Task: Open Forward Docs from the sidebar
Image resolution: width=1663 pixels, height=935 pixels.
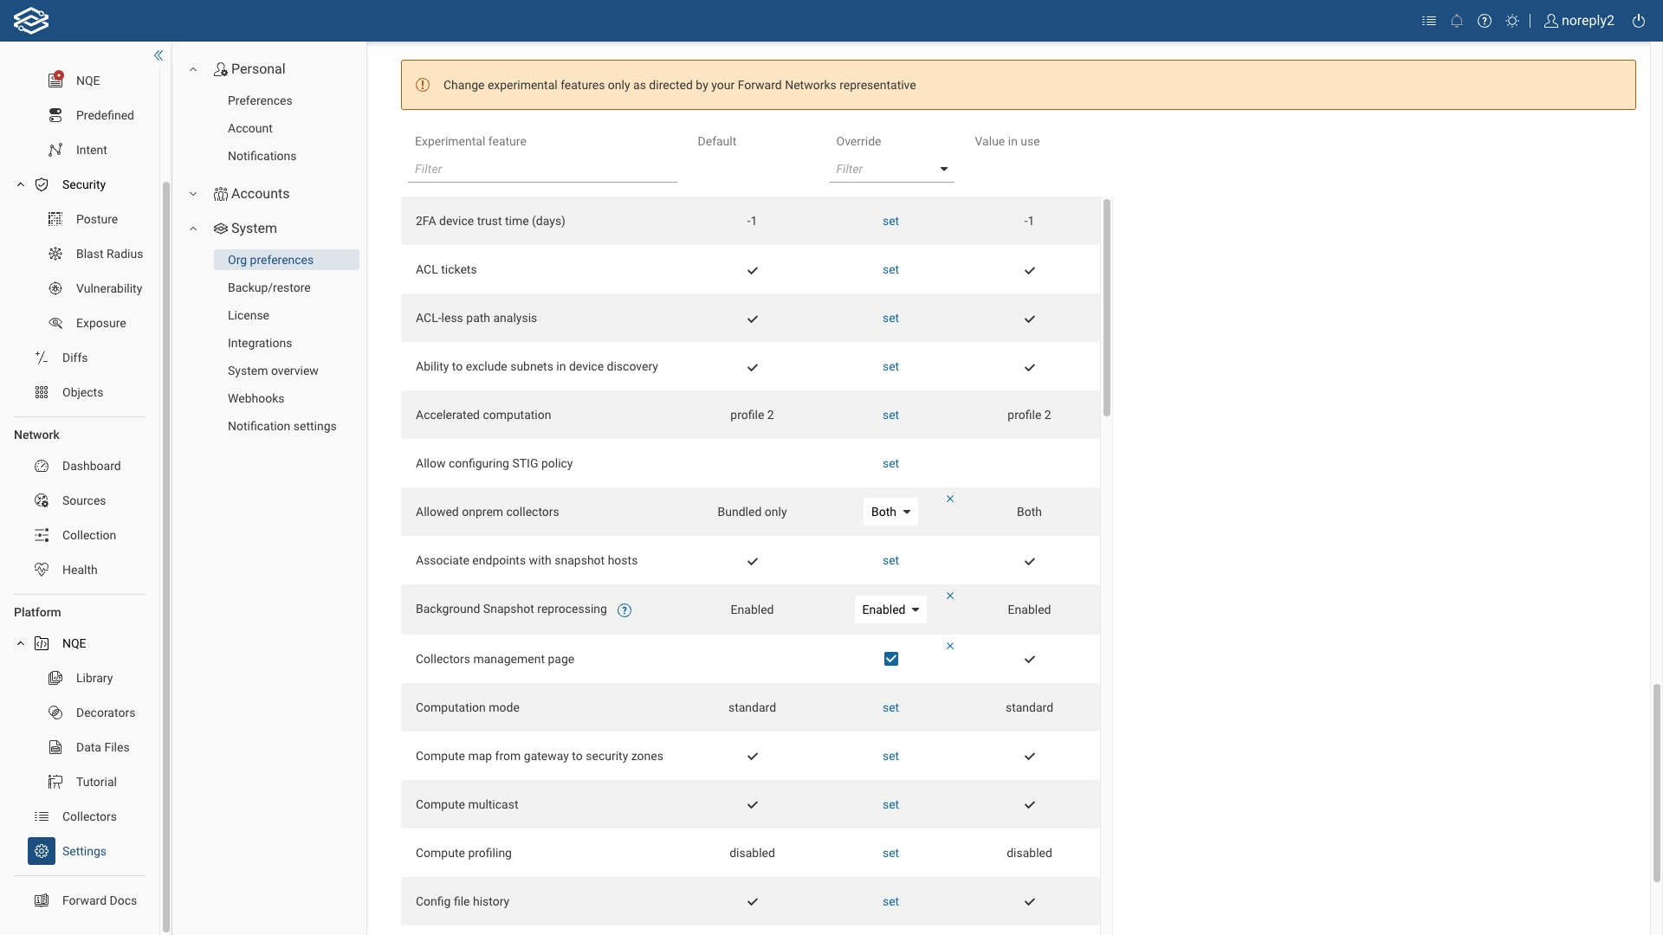Action: coord(99,900)
